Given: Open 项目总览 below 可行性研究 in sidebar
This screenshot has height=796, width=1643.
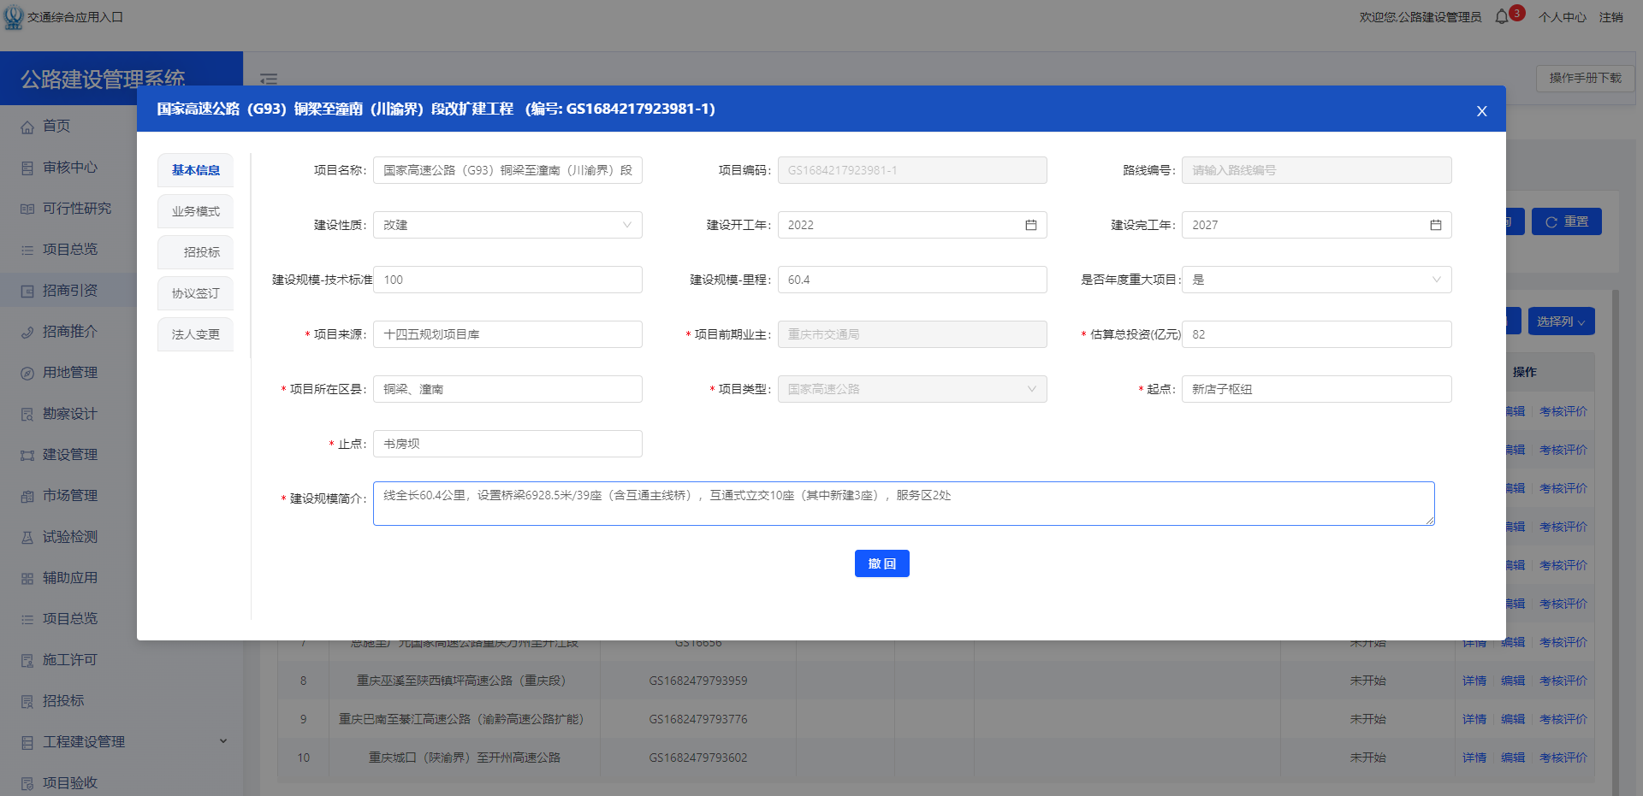Looking at the screenshot, I should [x=70, y=250].
